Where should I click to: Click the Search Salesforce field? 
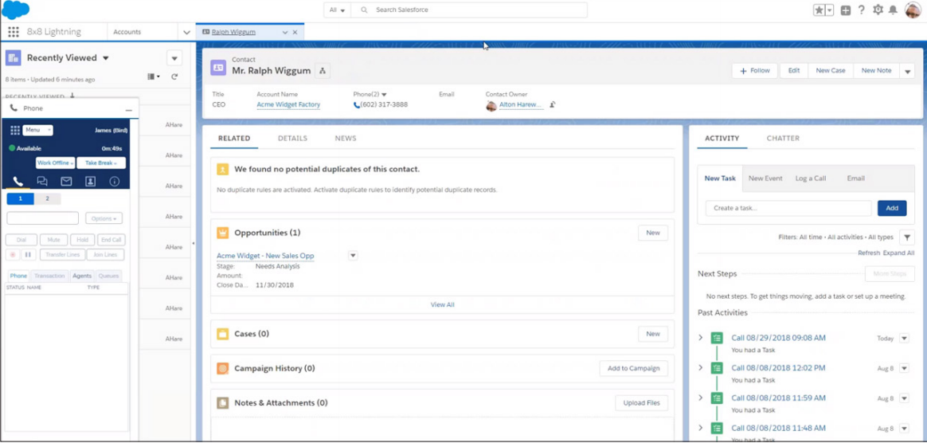tap(469, 10)
